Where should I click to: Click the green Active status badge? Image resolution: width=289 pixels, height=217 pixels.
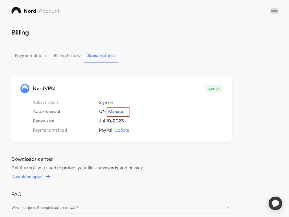pyautogui.click(x=214, y=89)
